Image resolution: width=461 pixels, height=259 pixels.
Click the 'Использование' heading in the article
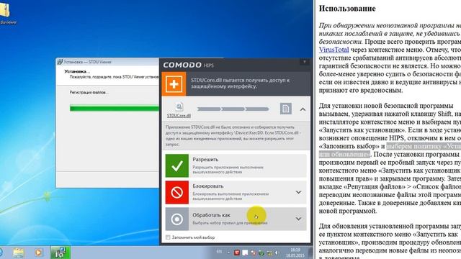coord(347,9)
